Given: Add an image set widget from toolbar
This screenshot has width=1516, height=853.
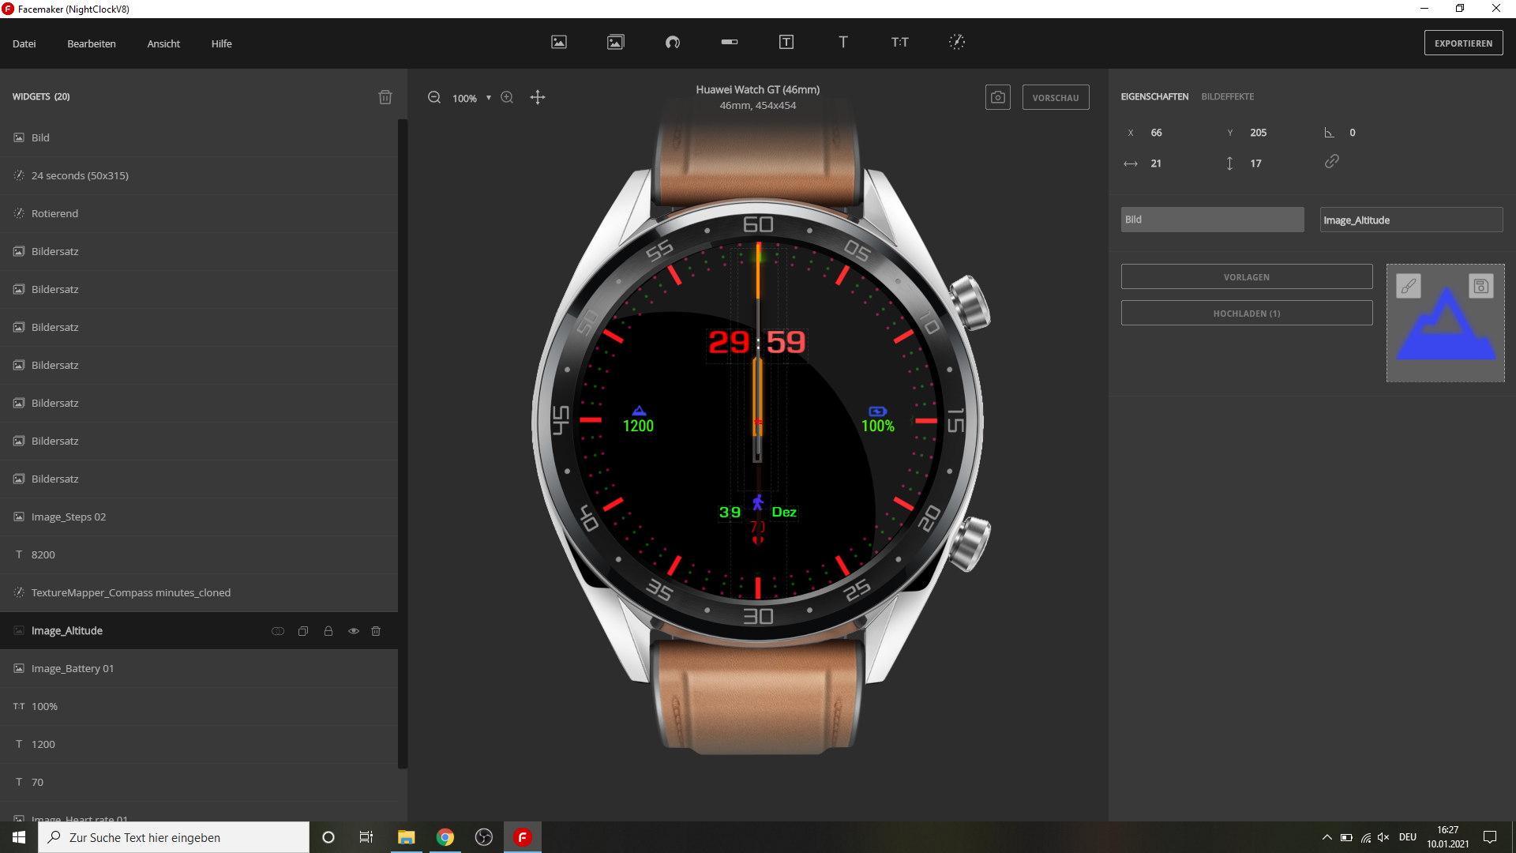Looking at the screenshot, I should (616, 42).
